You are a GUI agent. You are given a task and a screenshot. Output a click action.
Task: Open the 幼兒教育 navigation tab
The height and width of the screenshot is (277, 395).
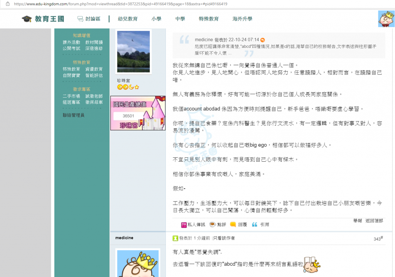click(128, 19)
